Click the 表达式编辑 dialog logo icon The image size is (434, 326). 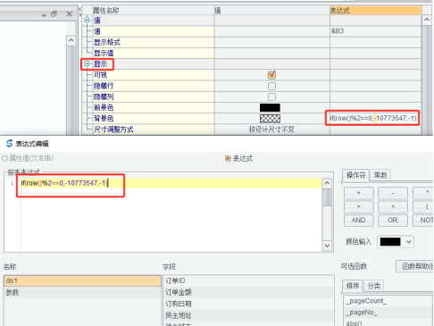point(9,143)
